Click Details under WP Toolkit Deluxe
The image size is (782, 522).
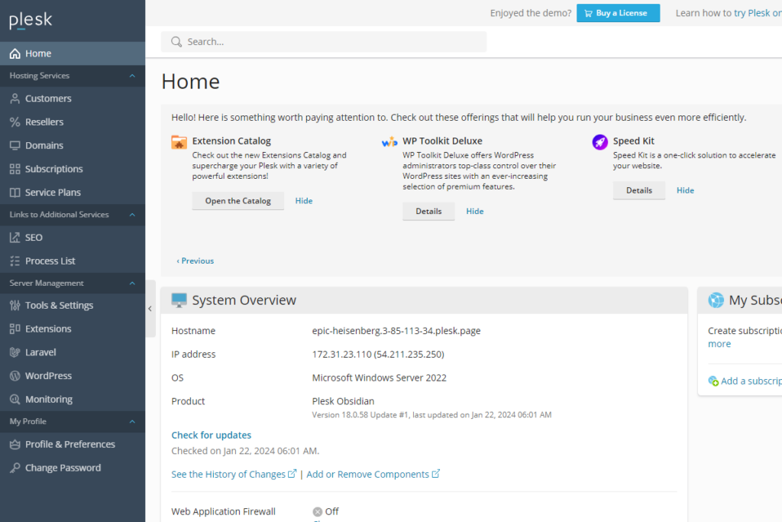click(x=428, y=211)
